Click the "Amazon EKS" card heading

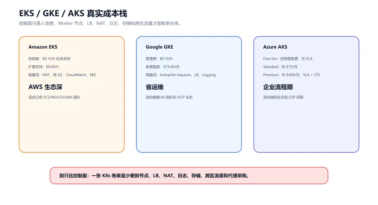[43, 47]
